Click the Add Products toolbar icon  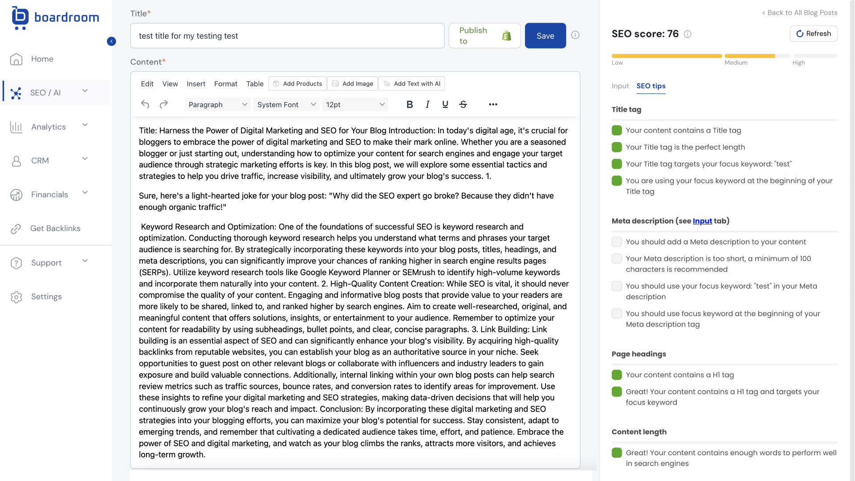tap(297, 83)
